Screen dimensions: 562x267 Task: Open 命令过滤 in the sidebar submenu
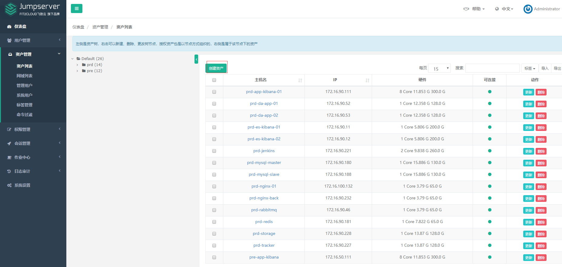click(25, 115)
